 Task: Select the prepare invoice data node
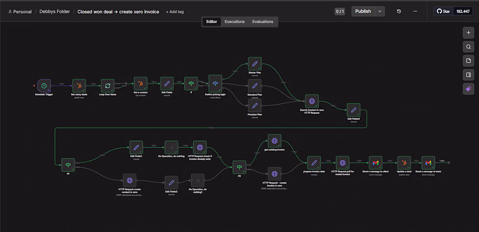pos(314,163)
